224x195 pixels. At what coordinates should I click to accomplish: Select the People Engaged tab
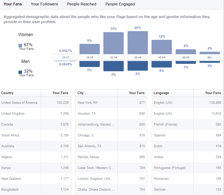(x=120, y=4)
